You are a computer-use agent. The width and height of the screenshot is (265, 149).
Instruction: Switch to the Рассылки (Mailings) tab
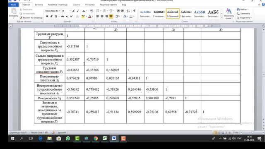pyautogui.click(x=90, y=5)
